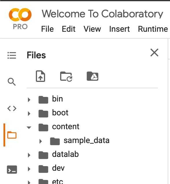
Task: Click the Welcome To Colaboratory title
Action: (x=102, y=14)
